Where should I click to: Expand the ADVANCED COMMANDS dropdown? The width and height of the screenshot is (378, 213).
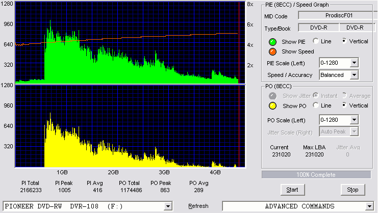(369, 206)
